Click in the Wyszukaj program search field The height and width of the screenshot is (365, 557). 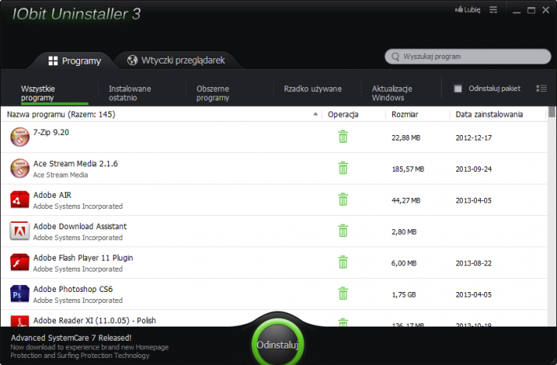468,57
